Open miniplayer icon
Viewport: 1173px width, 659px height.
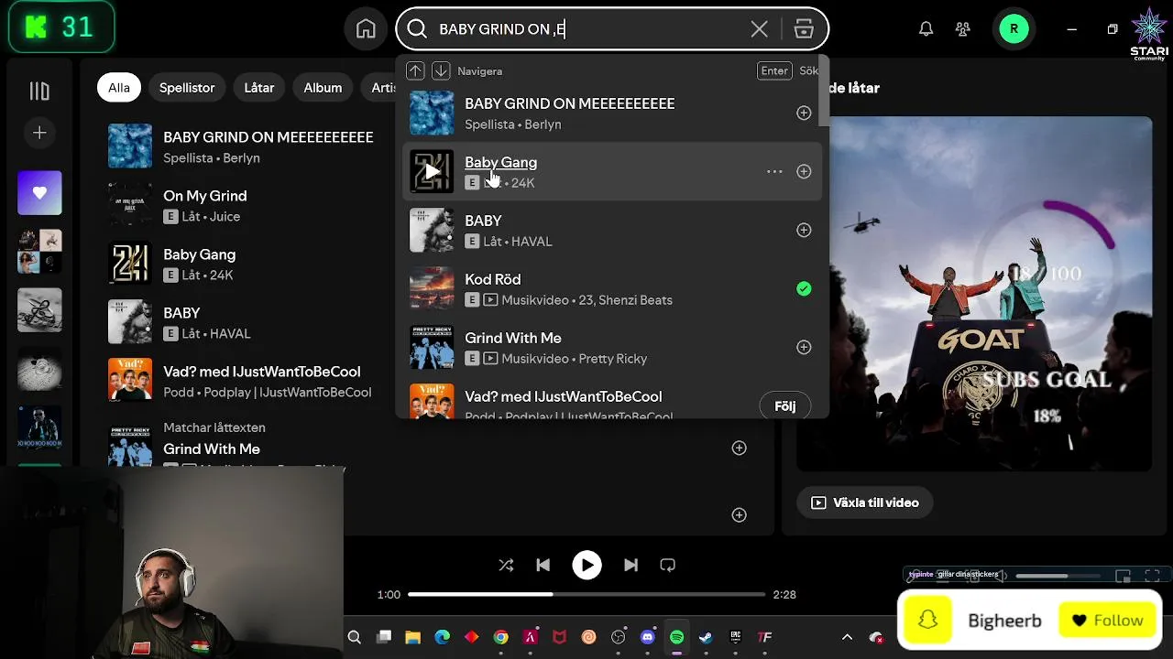pos(1123,576)
